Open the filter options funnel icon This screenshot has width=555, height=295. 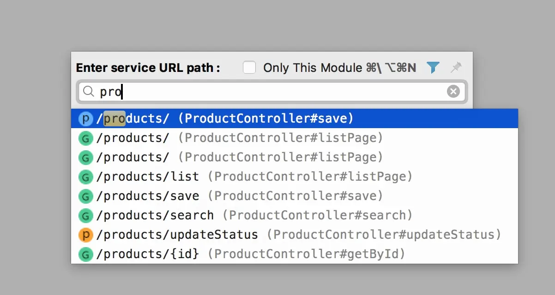tap(433, 68)
